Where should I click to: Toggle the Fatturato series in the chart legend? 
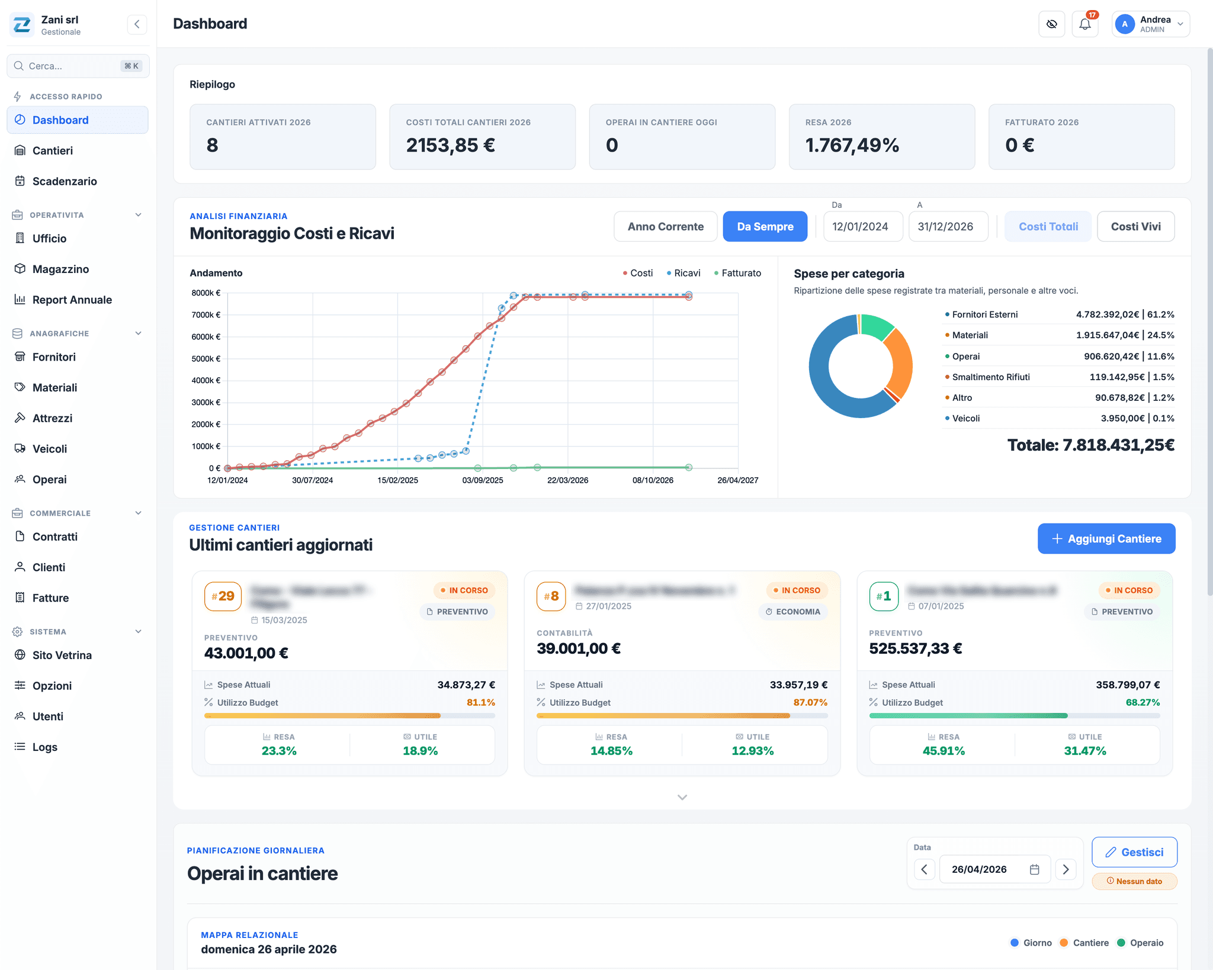point(737,273)
